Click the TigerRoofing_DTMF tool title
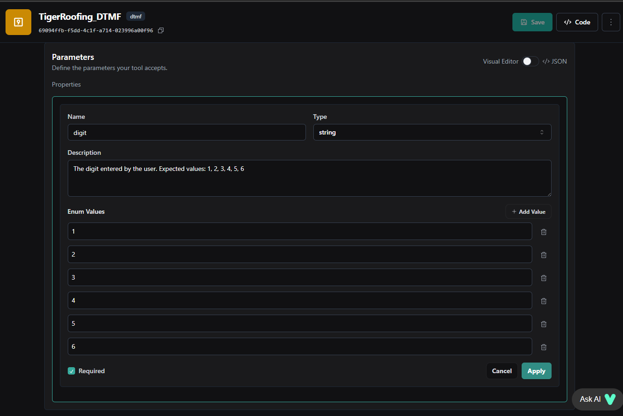The image size is (623, 416). [x=80, y=17]
